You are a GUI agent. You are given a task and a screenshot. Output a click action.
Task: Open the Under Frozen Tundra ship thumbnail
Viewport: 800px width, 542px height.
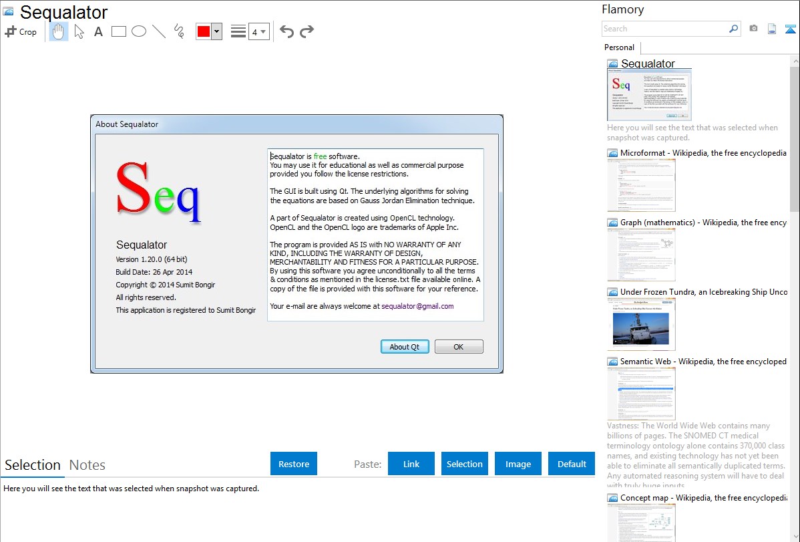(641, 324)
